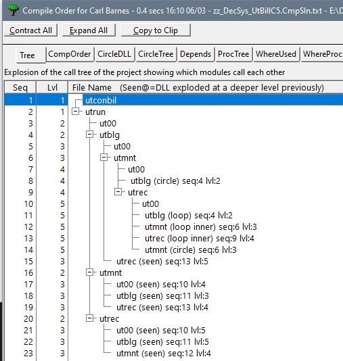
Task: Click the Expand All button
Action: (x=89, y=30)
